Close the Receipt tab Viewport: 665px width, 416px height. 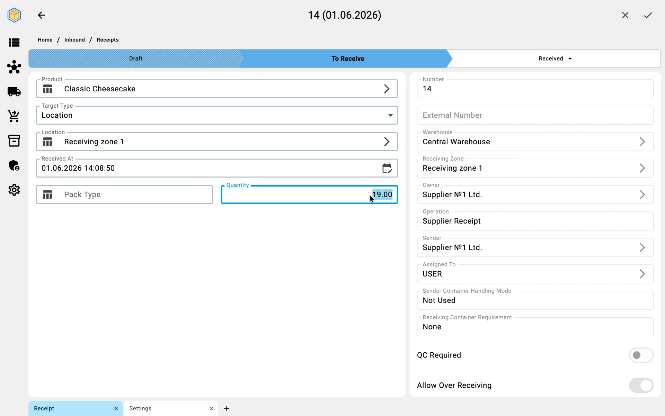116,408
